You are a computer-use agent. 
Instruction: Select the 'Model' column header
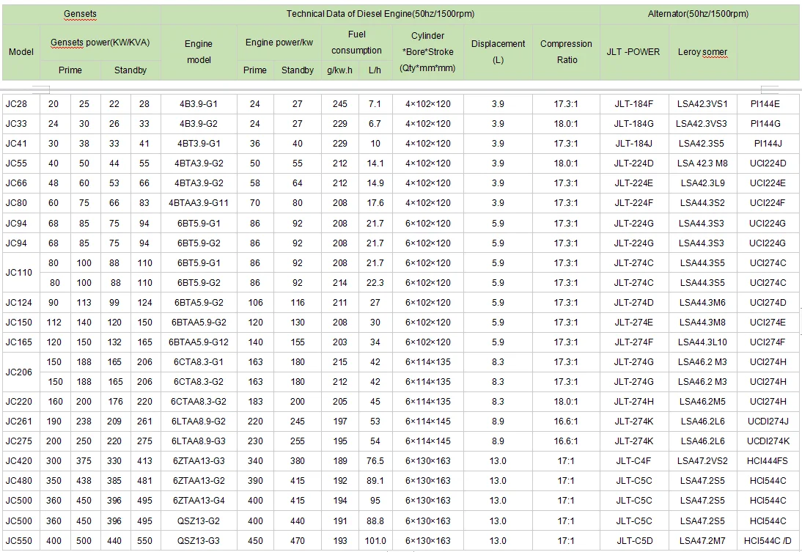pyautogui.click(x=21, y=52)
